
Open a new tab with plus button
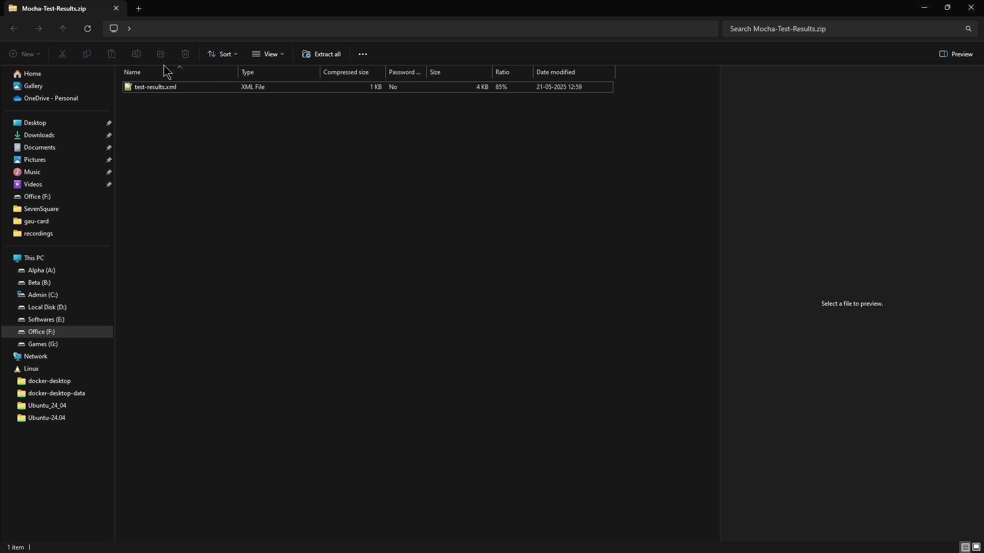138,8
